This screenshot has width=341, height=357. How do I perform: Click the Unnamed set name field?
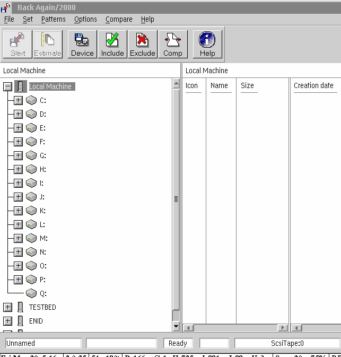click(43, 343)
